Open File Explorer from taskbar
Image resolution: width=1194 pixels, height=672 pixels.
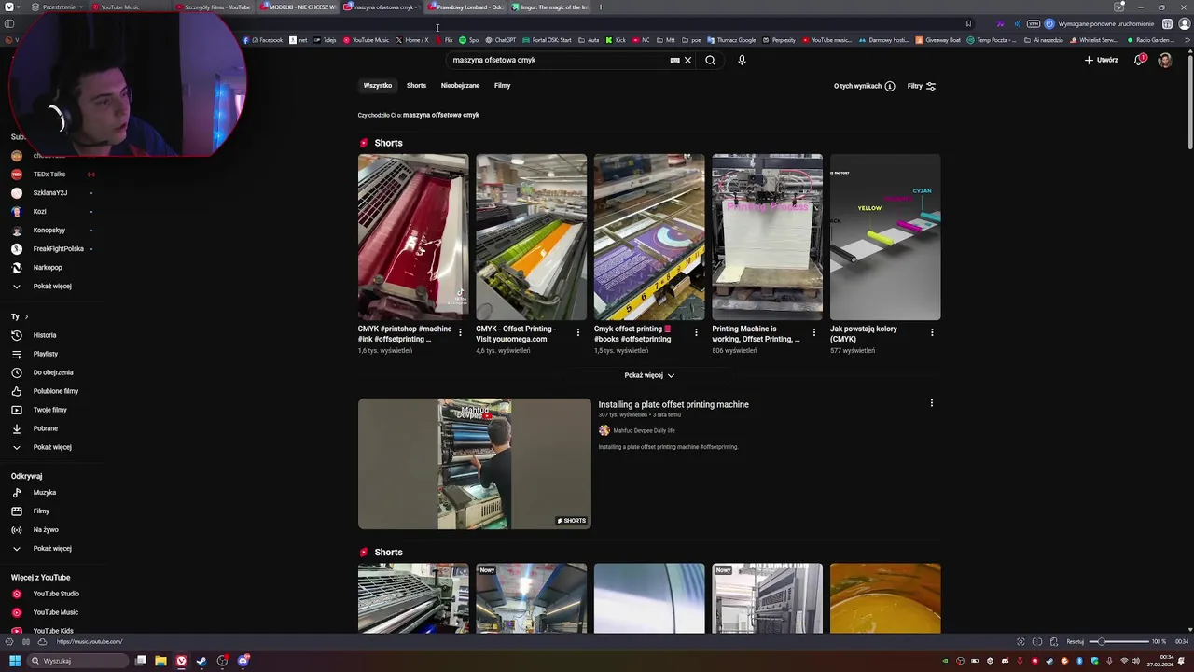(x=160, y=661)
